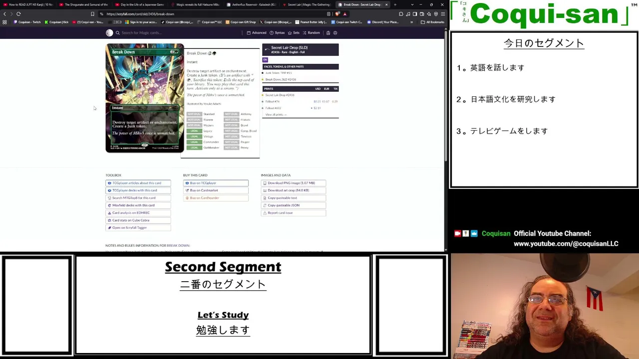The width and height of the screenshot is (639, 359).
Task: Click the media music note toolbar icon
Action: pyautogui.click(x=408, y=14)
